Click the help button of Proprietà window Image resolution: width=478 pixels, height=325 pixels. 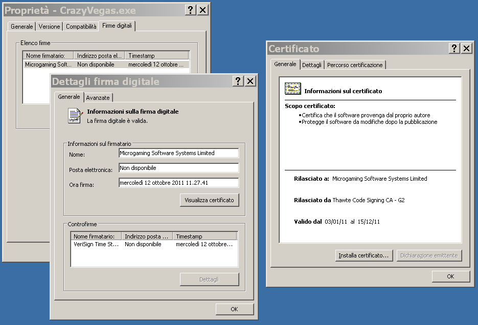click(x=191, y=10)
